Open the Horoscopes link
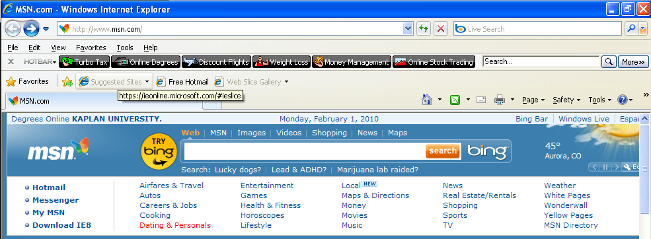Viewport: 651px width, 239px height. point(262,215)
